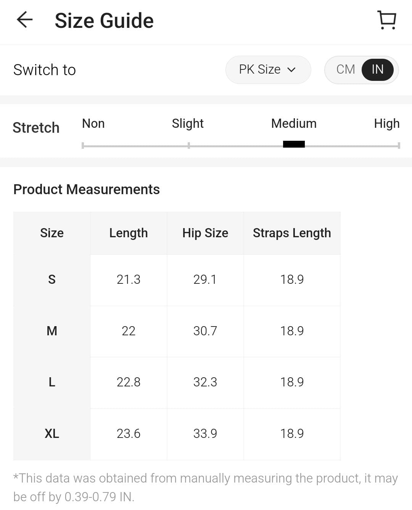Click the Length column header
412x510 pixels.
[128, 233]
